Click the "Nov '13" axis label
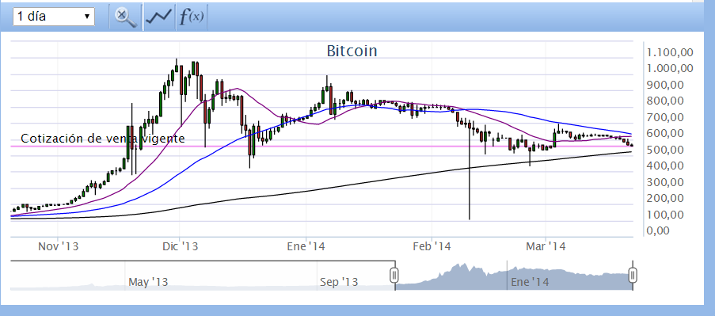Viewport: 715px width, 316px height. point(59,246)
